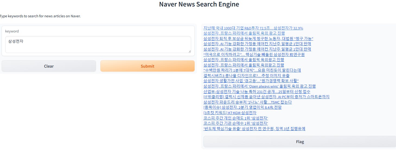Open 코스피 주간 개인 순매도 1위 article

coord(236,118)
